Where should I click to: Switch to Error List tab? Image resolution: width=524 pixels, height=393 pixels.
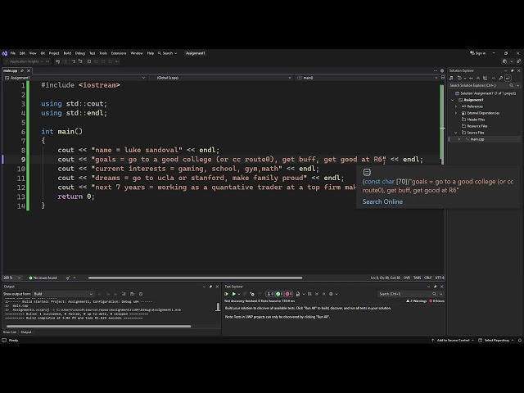[x=10, y=332]
